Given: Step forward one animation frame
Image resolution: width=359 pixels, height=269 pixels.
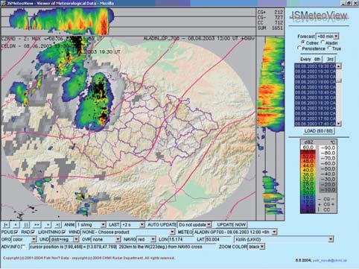Looking at the screenshot, I should click(48, 225).
